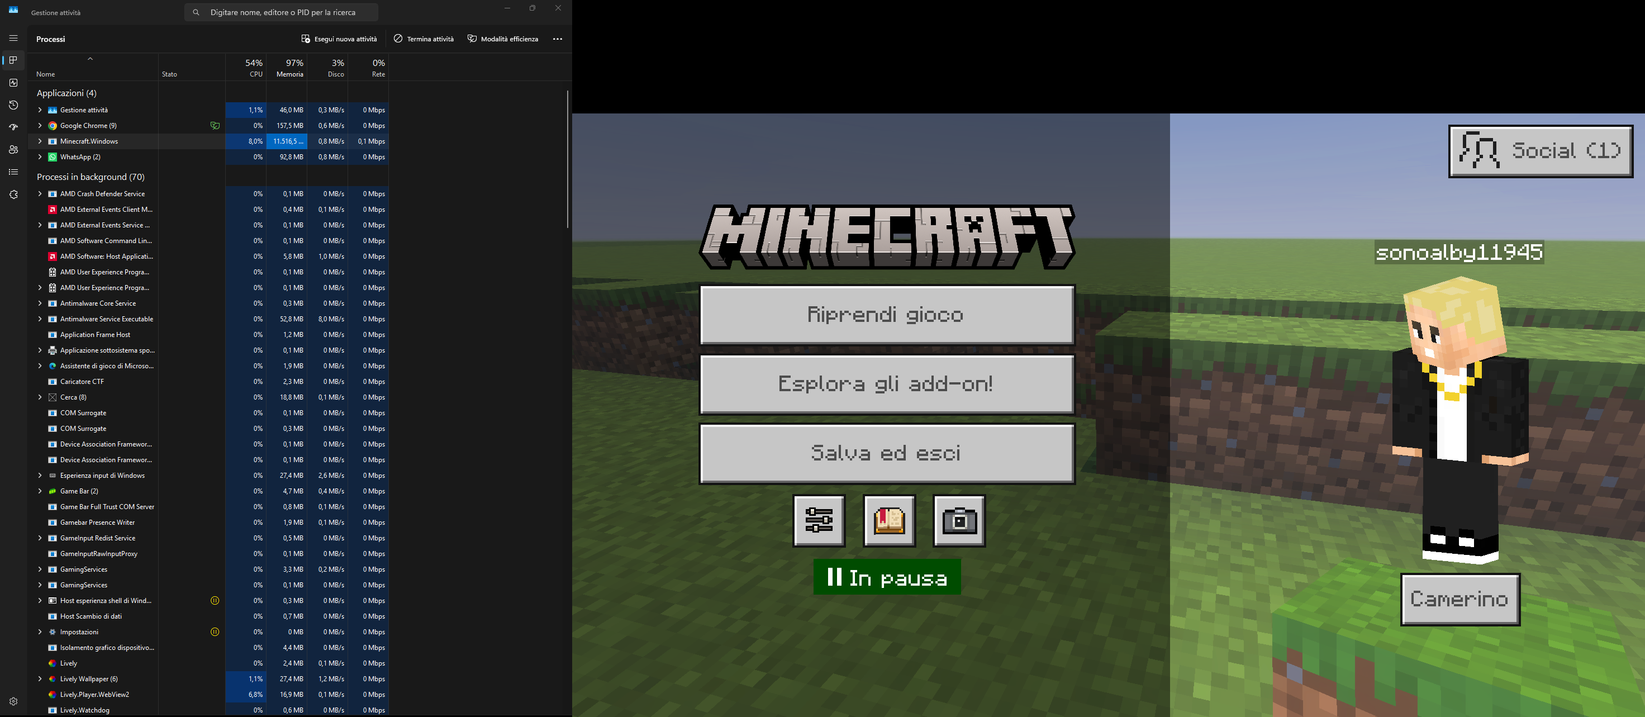Open Services puzzle-piece sidebar icon

13,194
